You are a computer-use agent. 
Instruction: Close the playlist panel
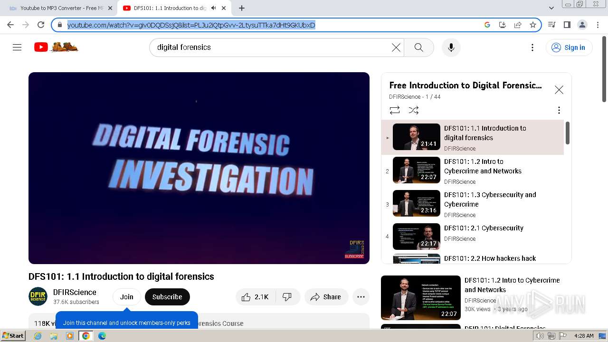[x=559, y=90]
